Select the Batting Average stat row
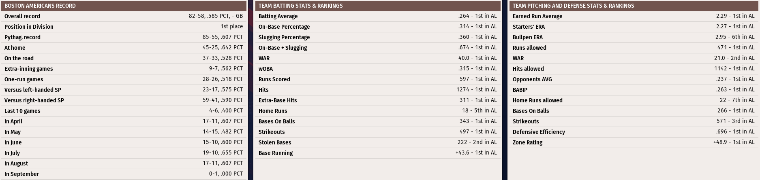 point(377,16)
